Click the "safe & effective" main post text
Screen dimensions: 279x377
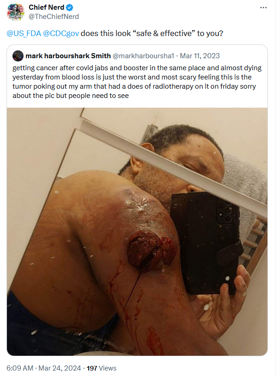pyautogui.click(x=152, y=33)
